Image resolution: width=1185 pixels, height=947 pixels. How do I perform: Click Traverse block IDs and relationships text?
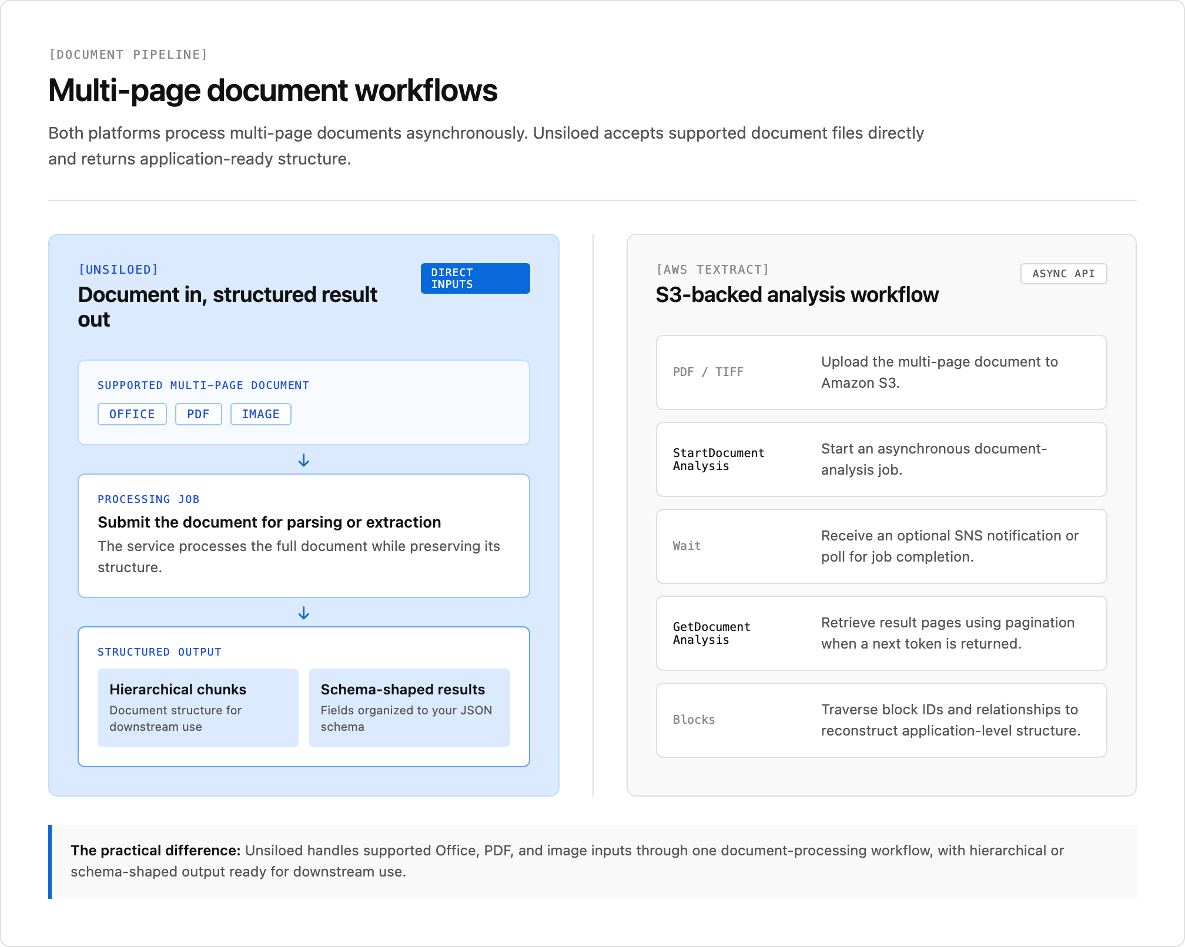click(950, 720)
